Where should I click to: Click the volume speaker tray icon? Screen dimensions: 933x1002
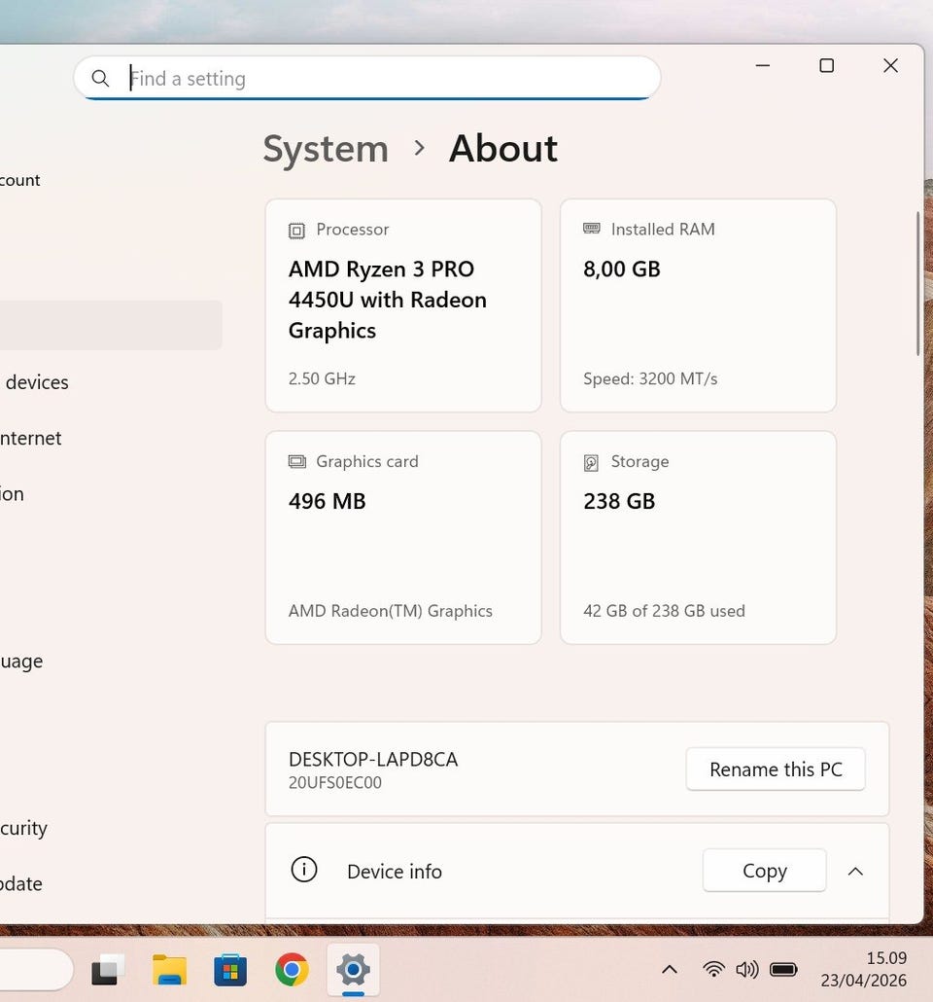click(746, 969)
